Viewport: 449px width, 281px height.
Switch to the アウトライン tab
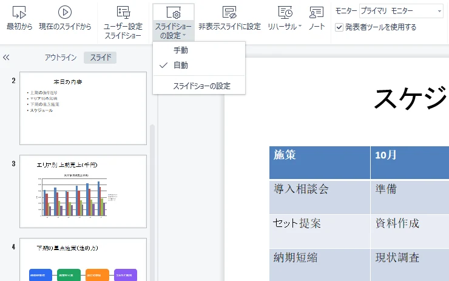pyautogui.click(x=61, y=58)
